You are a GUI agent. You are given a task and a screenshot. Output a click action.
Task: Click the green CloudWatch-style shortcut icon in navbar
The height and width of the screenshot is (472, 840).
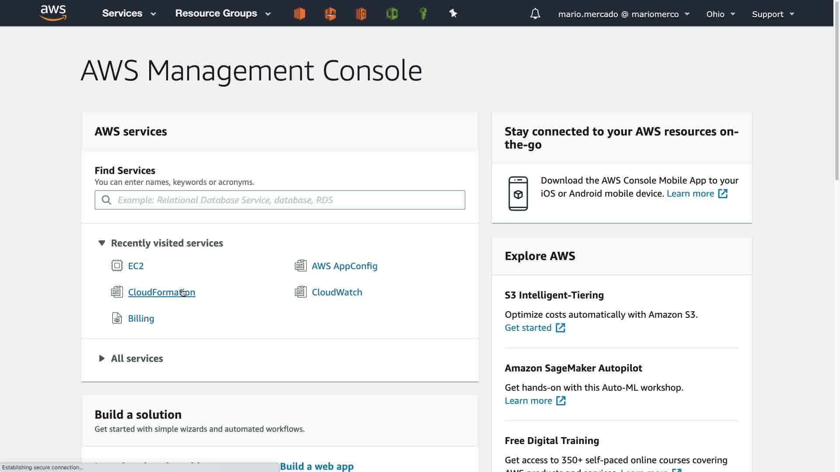[392, 14]
